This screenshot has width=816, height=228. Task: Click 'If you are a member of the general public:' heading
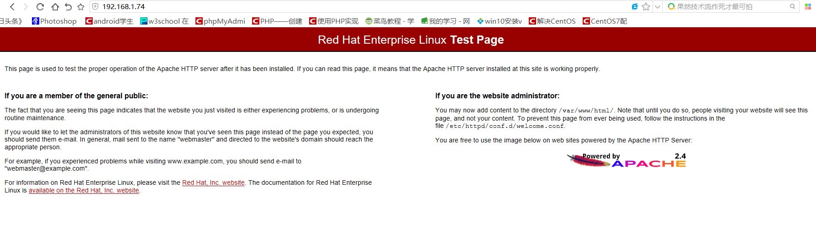(76, 96)
